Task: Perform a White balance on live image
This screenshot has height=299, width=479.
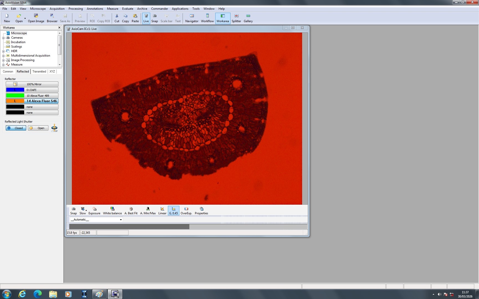Action: click(112, 210)
